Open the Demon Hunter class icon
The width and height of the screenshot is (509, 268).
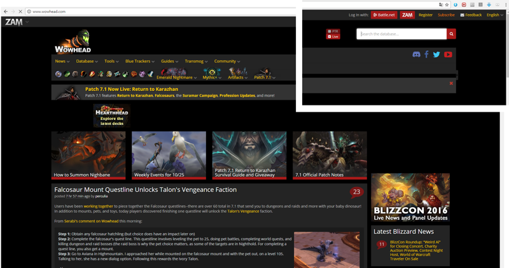[x=67, y=74]
